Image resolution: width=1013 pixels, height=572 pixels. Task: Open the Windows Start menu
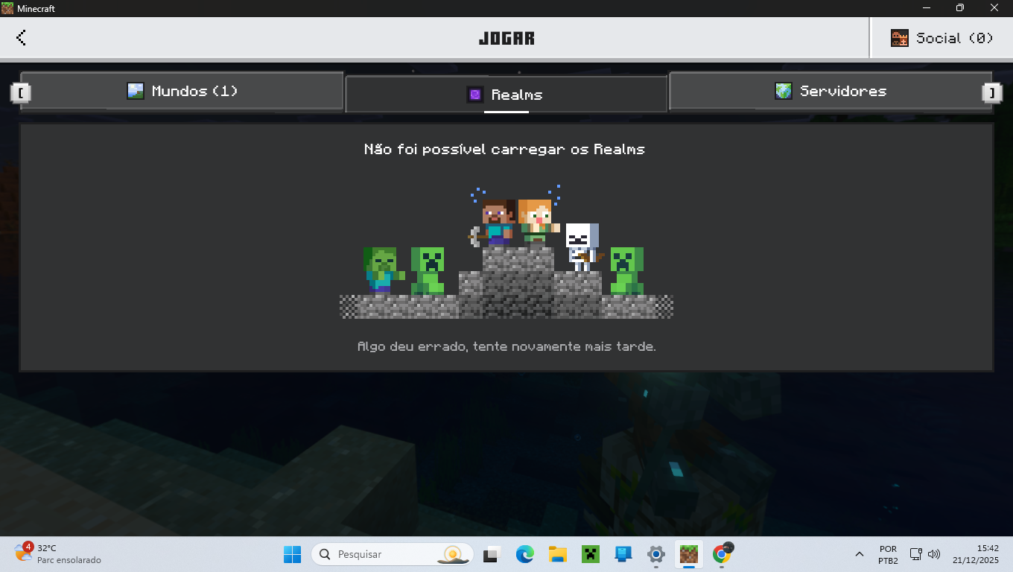click(x=292, y=554)
